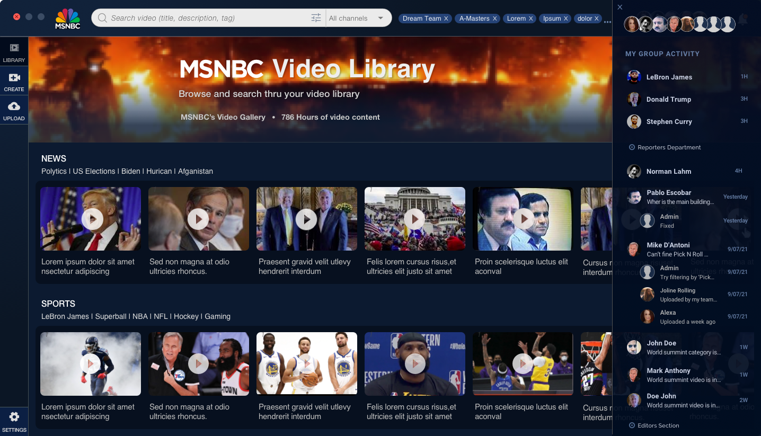Open the Library section in sidebar

[14, 52]
